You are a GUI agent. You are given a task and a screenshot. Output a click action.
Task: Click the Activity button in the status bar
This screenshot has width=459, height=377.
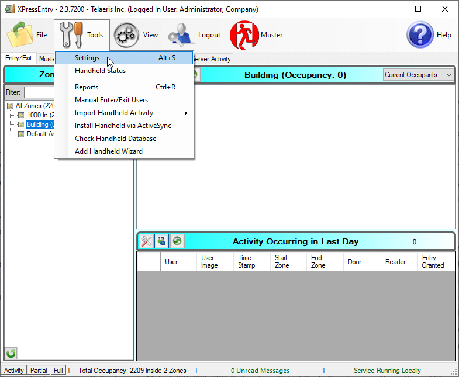tap(14, 371)
